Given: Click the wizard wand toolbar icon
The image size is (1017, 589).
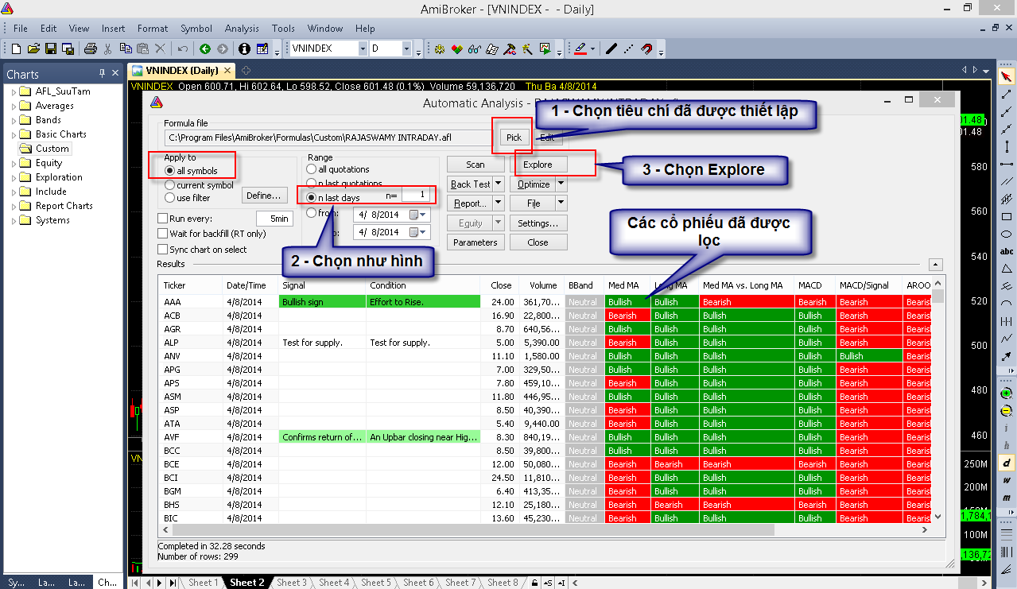Looking at the screenshot, I should click(x=526, y=48).
